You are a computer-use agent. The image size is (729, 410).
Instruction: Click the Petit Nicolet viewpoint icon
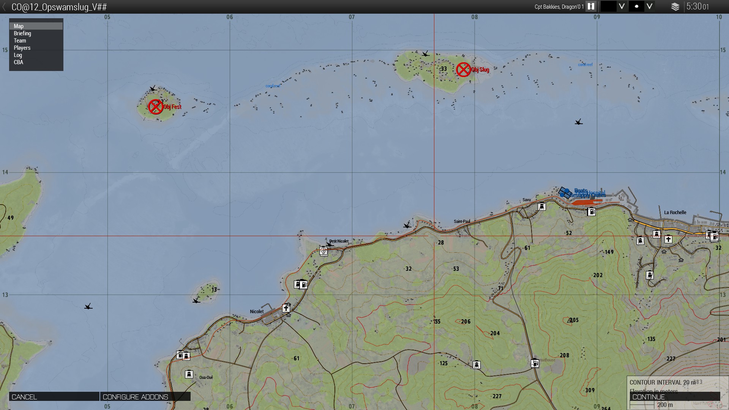pos(323,251)
